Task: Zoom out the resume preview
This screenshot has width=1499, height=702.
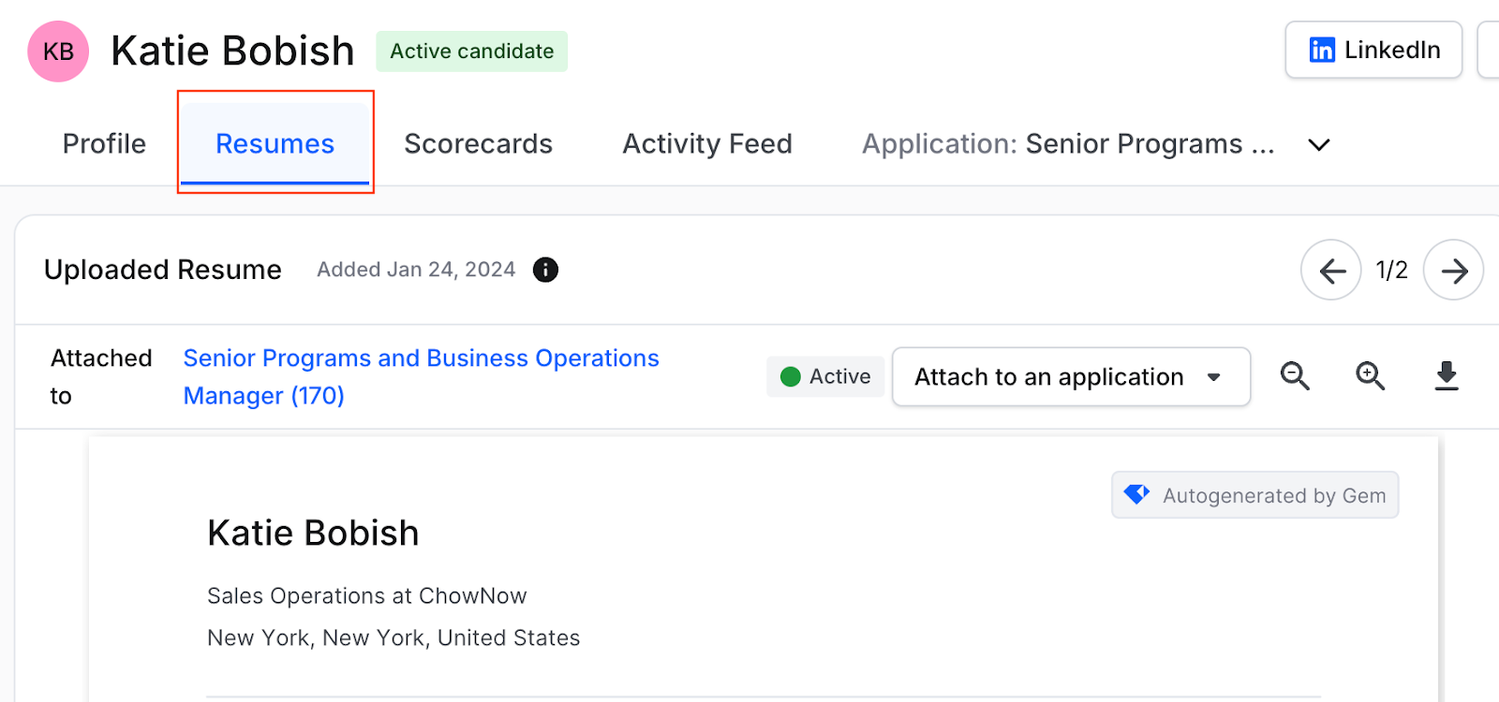Action: click(1295, 376)
